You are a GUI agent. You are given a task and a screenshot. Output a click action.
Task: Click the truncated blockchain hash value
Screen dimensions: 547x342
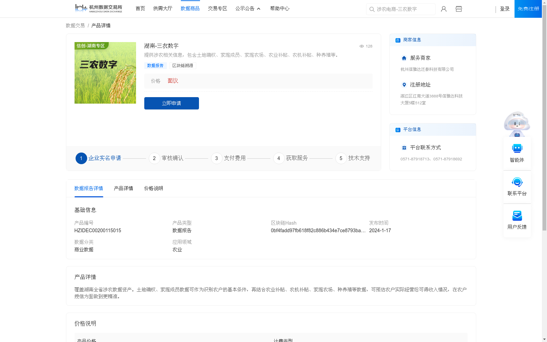click(318, 231)
